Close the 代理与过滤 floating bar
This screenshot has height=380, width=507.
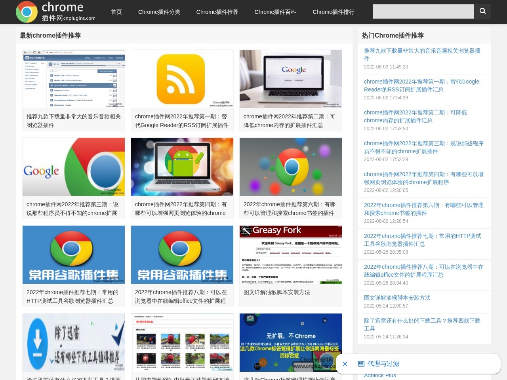point(345,364)
